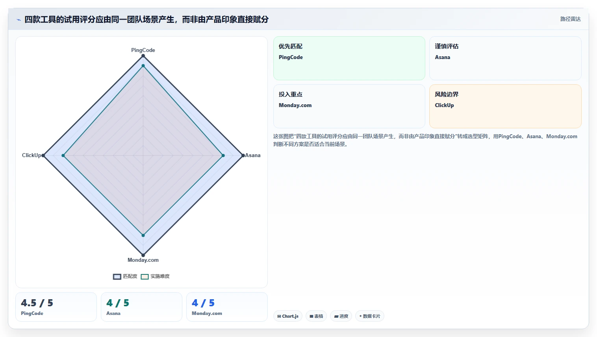Click the 进度 tag chip
The height and width of the screenshot is (337, 597).
(341, 316)
